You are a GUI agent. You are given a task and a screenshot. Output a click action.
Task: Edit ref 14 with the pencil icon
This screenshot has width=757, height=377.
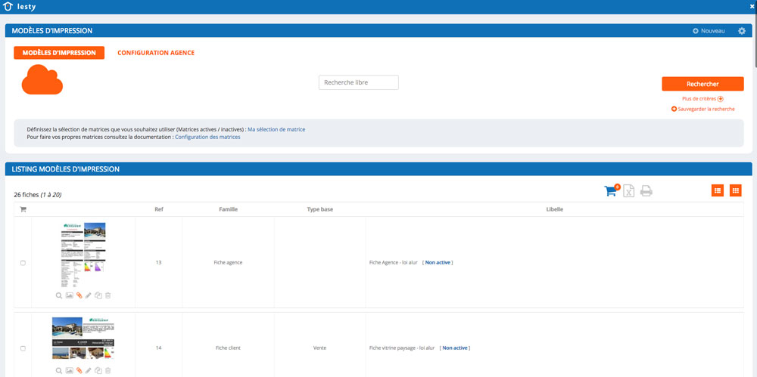(x=89, y=371)
